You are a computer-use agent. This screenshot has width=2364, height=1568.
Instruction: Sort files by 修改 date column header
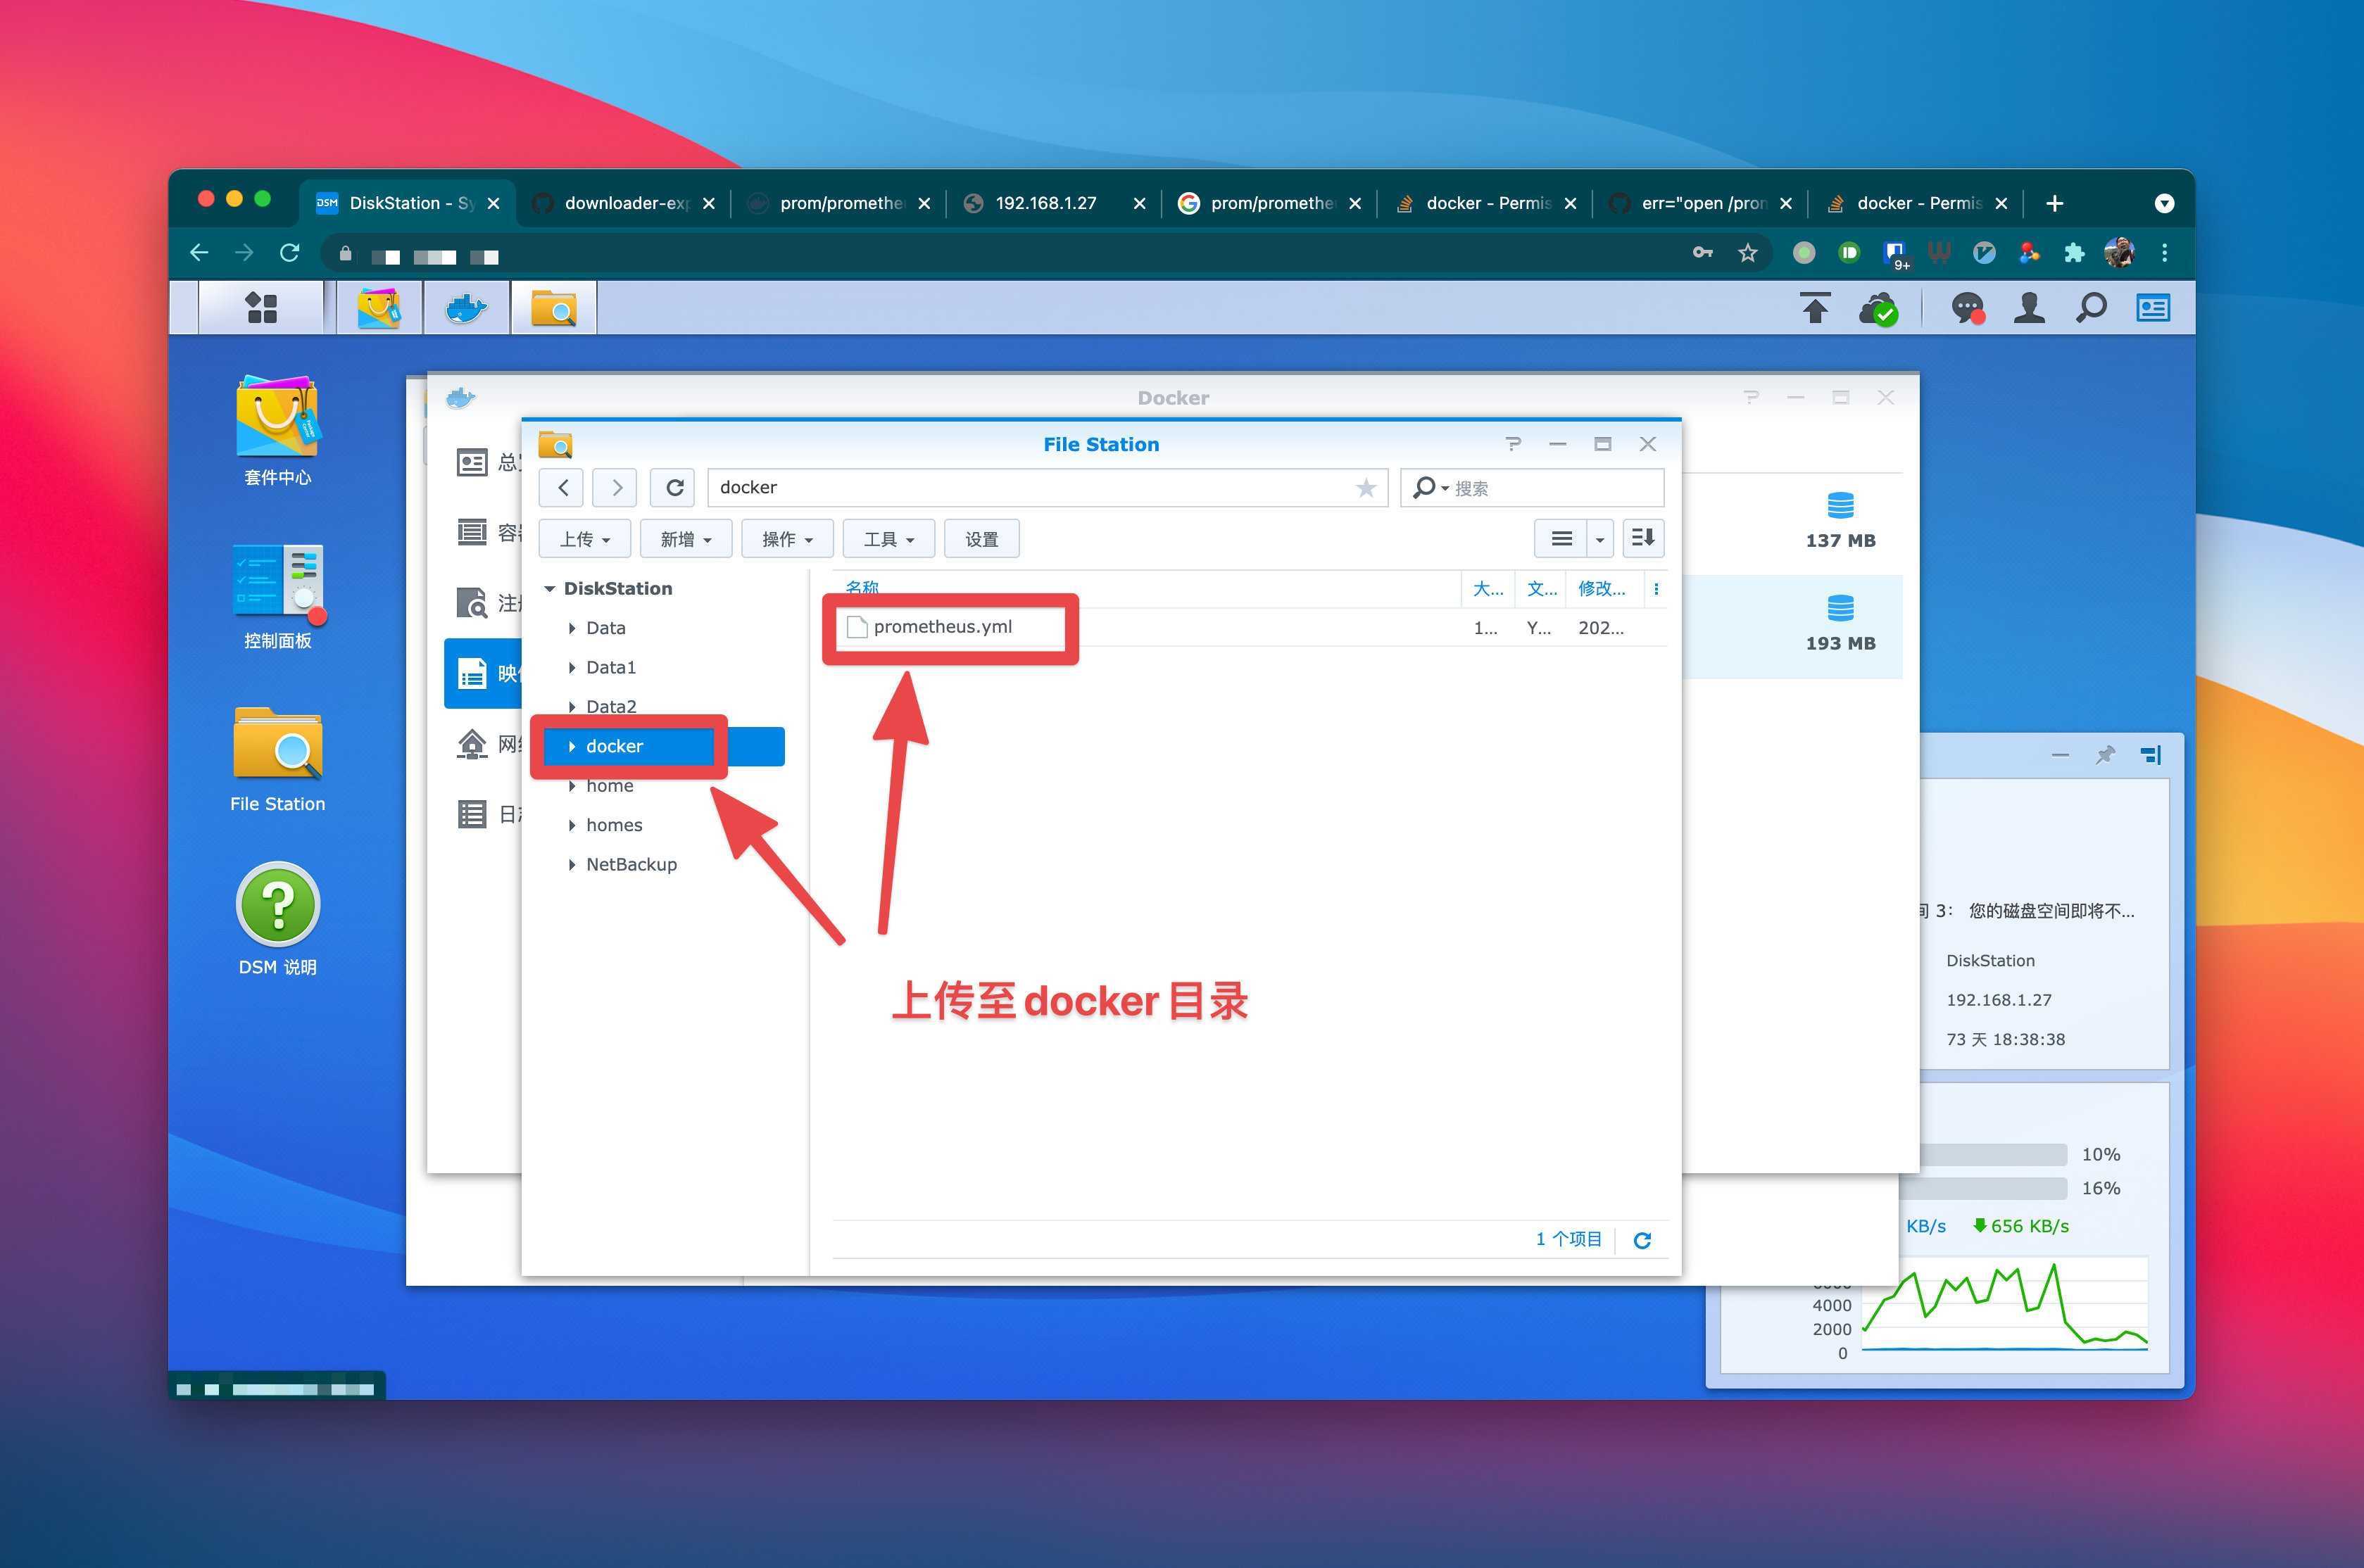[x=1601, y=589]
